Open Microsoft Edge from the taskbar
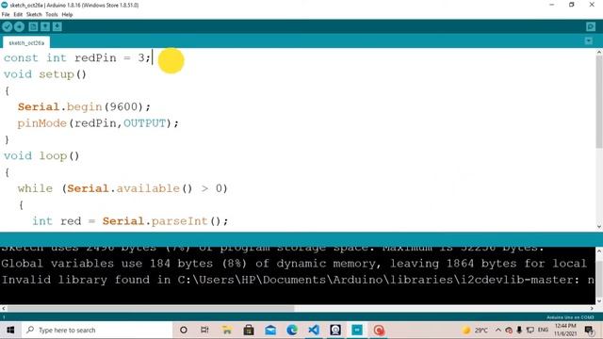Image resolution: width=603 pixels, height=339 pixels. tap(292, 331)
